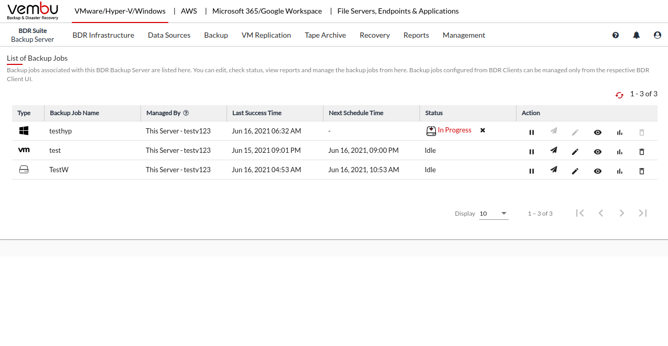Pause the TestW backup schedule

pos(532,171)
